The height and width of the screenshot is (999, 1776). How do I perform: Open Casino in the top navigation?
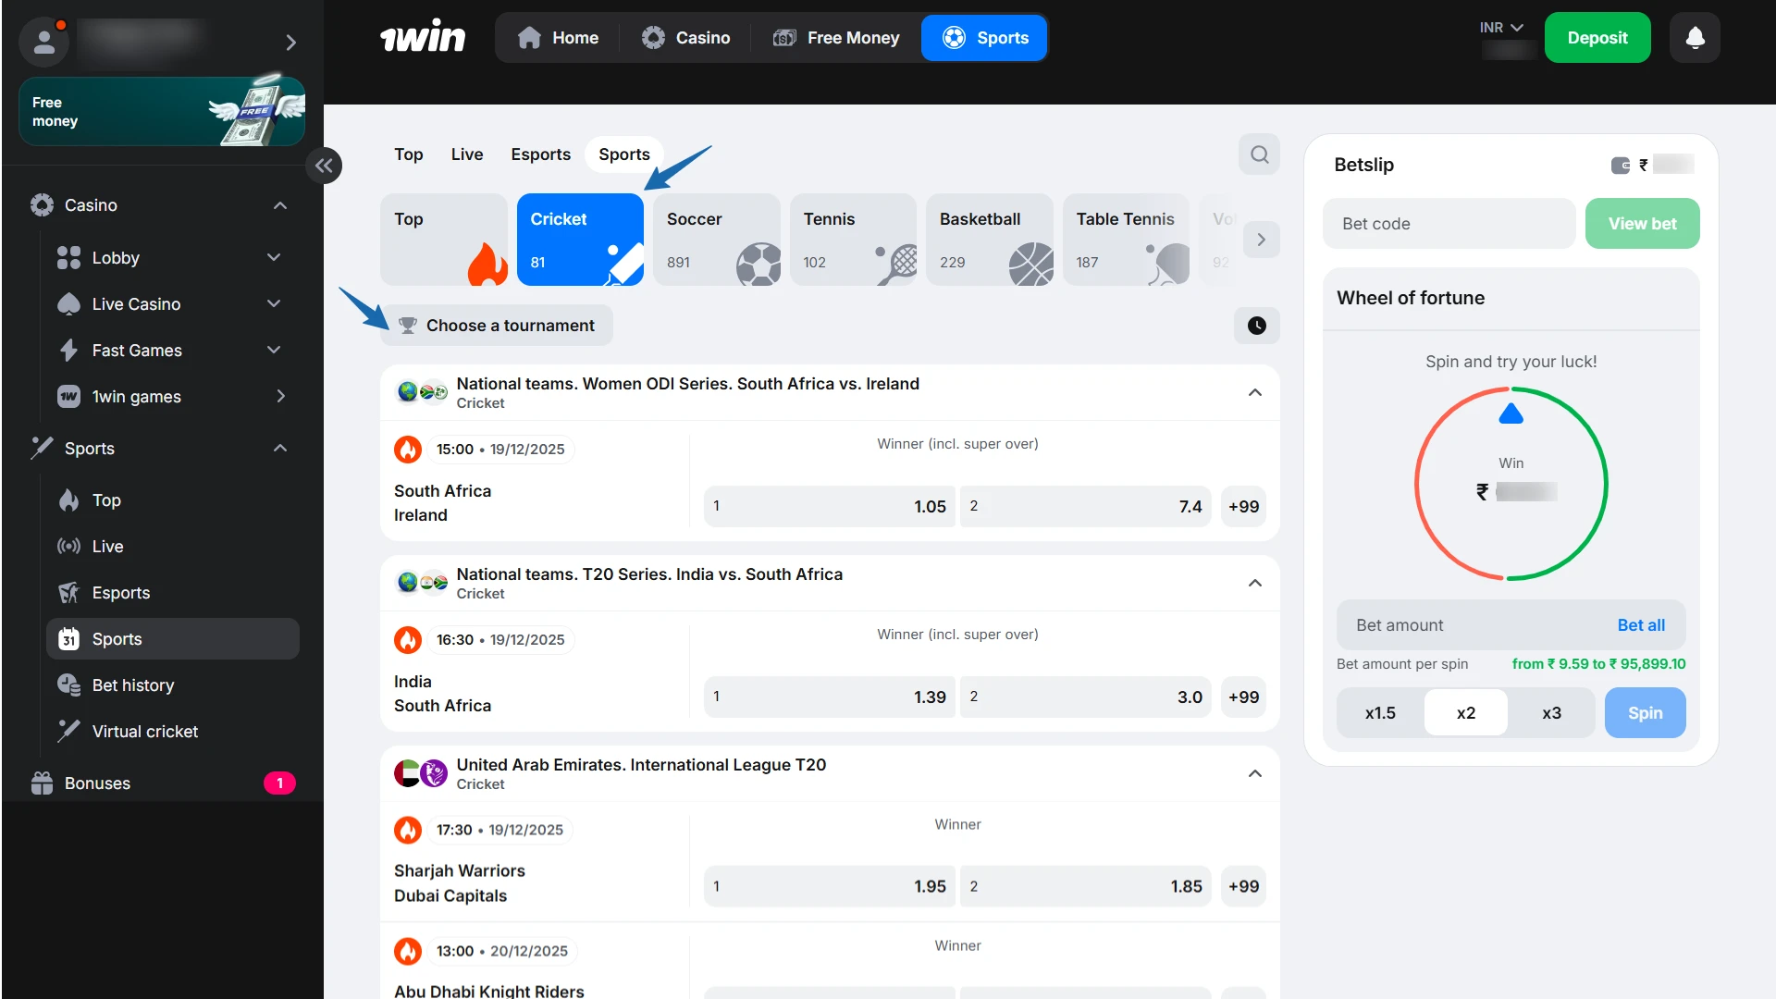click(685, 38)
